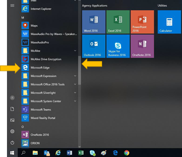Open Mixed Reality Portal
Image resolution: width=182 pixels, height=157 pixels.
[49, 118]
